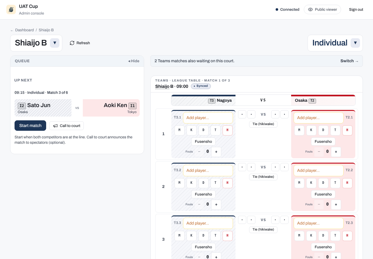Screen dimensions: 373x259
Task: Click Fusensho for T2.2 in bout 2
Action: point(323,194)
